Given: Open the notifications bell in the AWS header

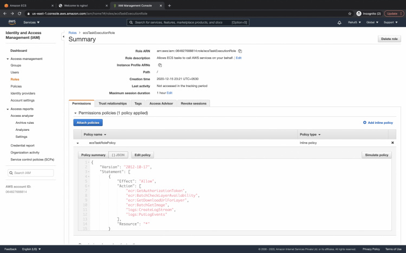Looking at the screenshot, I should [339, 23].
